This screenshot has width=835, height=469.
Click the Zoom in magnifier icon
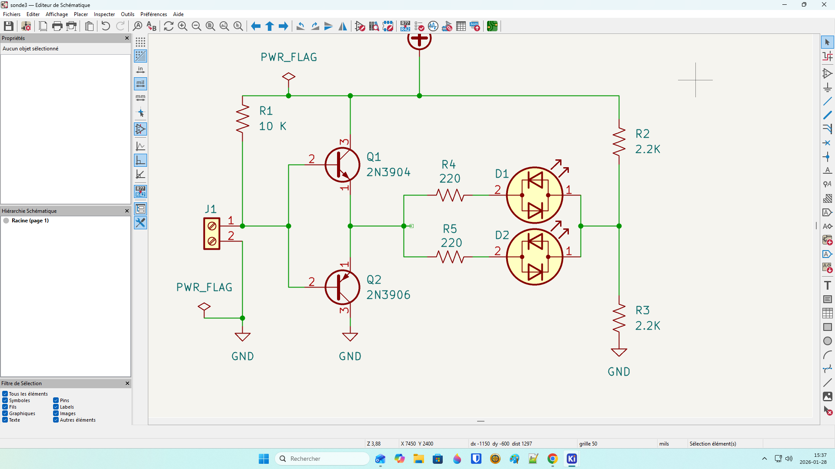click(x=183, y=26)
